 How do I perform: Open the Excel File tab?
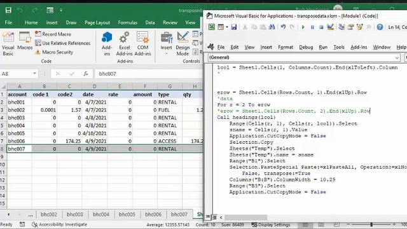point(8,23)
